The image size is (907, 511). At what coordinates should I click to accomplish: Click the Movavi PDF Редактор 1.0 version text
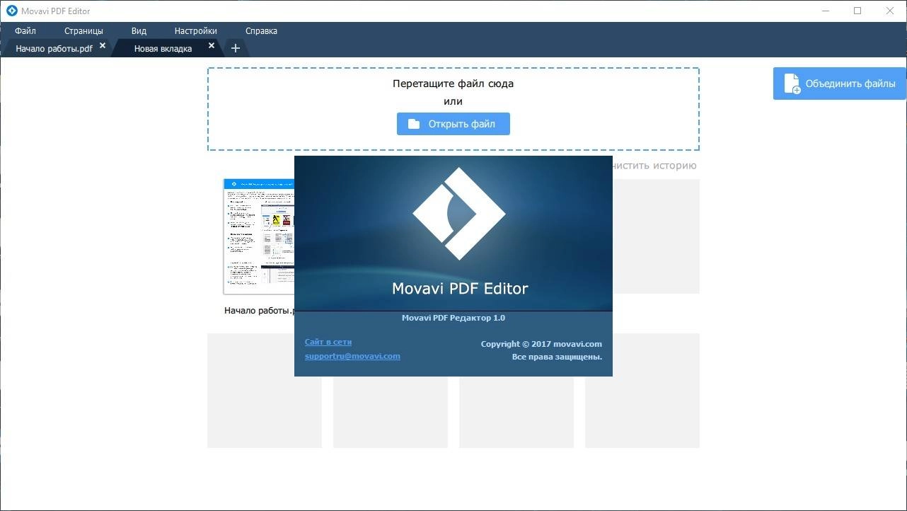tap(453, 318)
